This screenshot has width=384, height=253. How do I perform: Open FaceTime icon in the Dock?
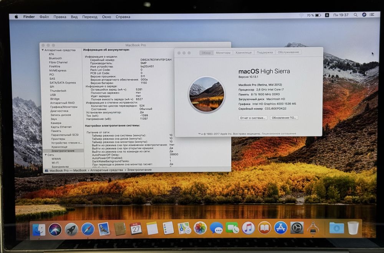pyautogui.click(x=232, y=228)
